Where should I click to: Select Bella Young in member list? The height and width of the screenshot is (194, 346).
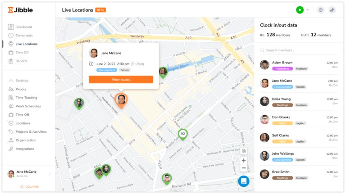click(x=299, y=102)
